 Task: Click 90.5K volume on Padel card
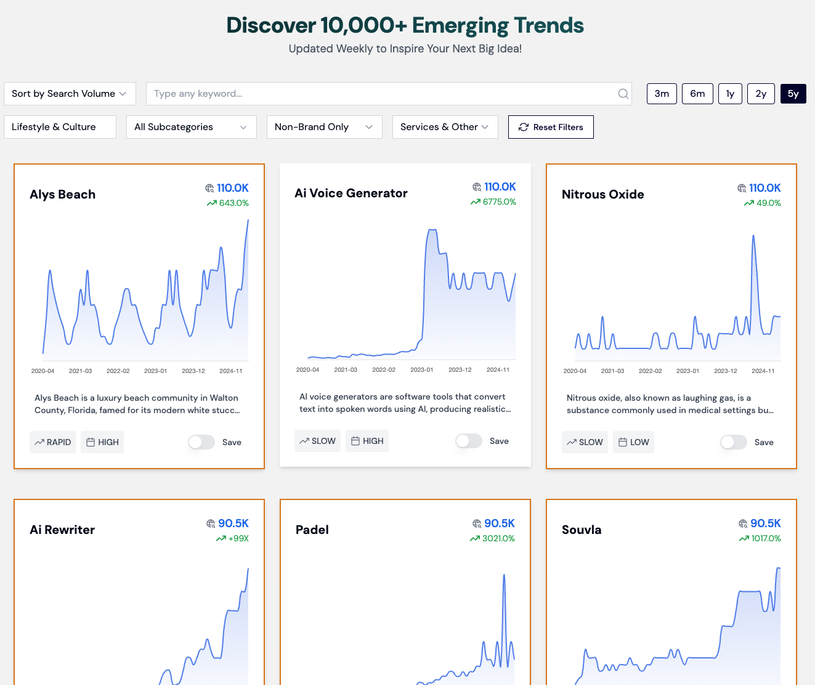[500, 523]
